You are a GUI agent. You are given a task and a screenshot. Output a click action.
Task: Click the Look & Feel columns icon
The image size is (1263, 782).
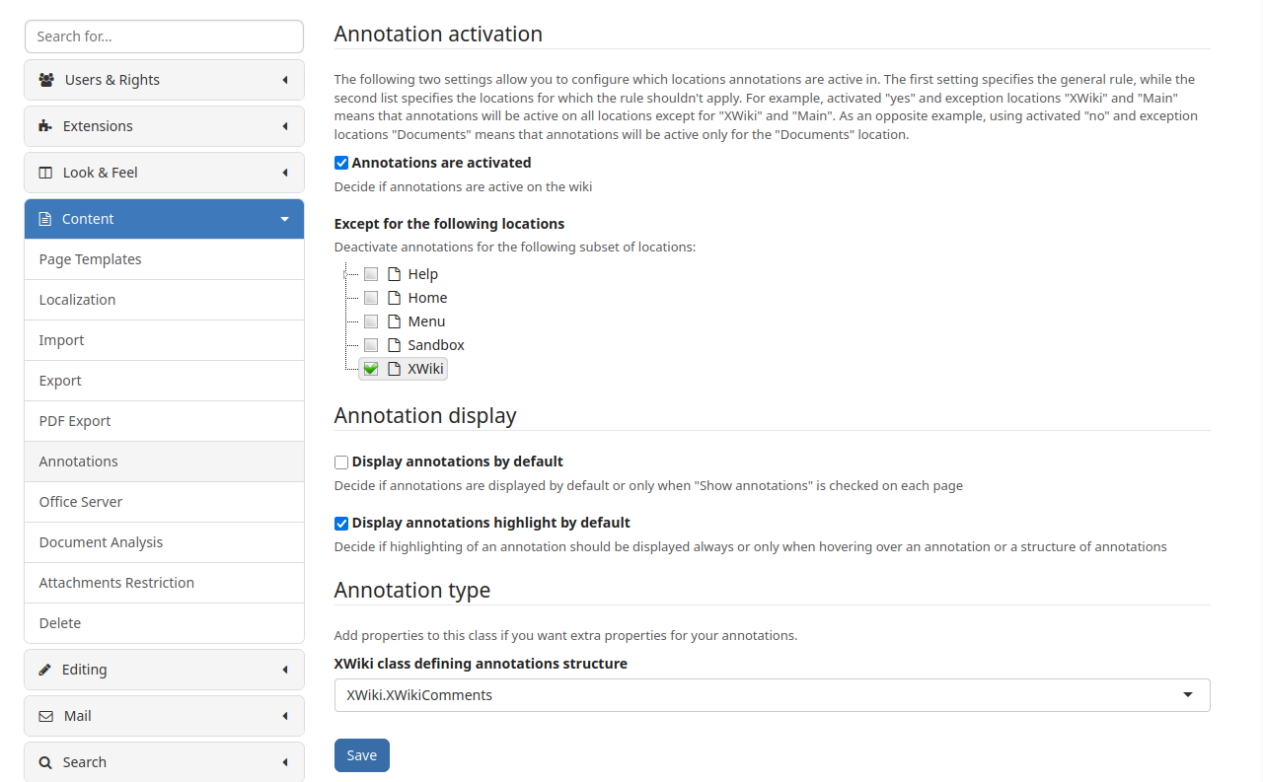[x=45, y=173]
